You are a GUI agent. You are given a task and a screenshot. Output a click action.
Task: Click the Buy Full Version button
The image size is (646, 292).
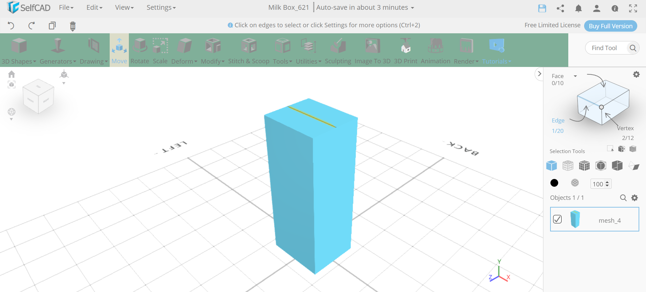tap(610, 26)
